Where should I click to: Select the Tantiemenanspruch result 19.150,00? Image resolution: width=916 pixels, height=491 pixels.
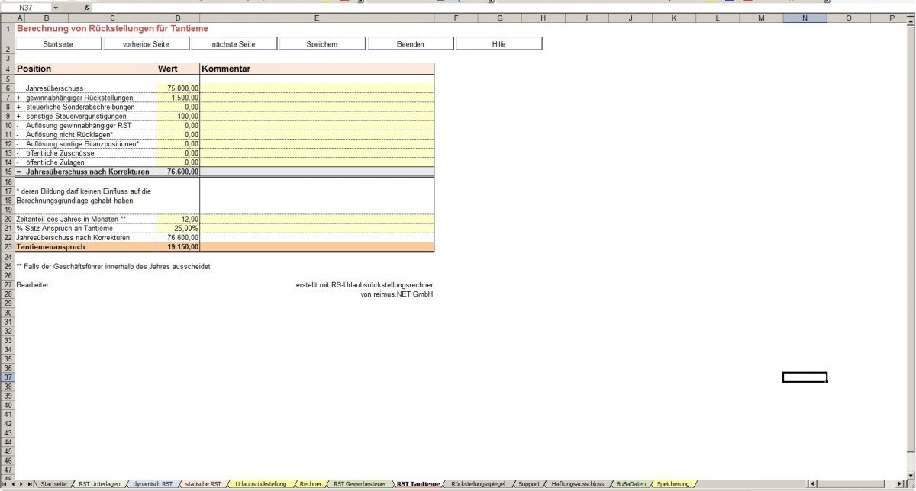point(178,247)
